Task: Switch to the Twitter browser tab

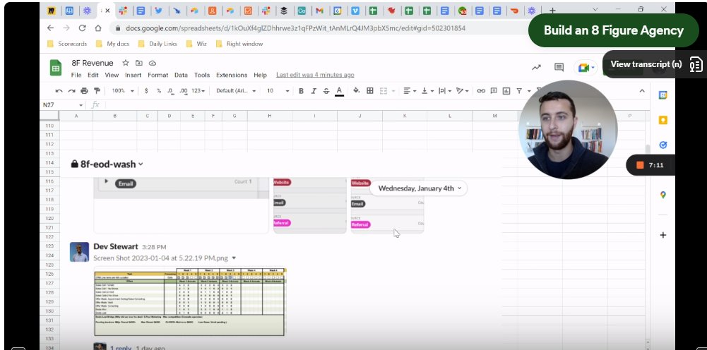Action: [x=158, y=11]
